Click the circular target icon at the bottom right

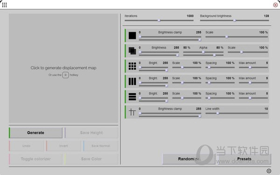(269, 171)
